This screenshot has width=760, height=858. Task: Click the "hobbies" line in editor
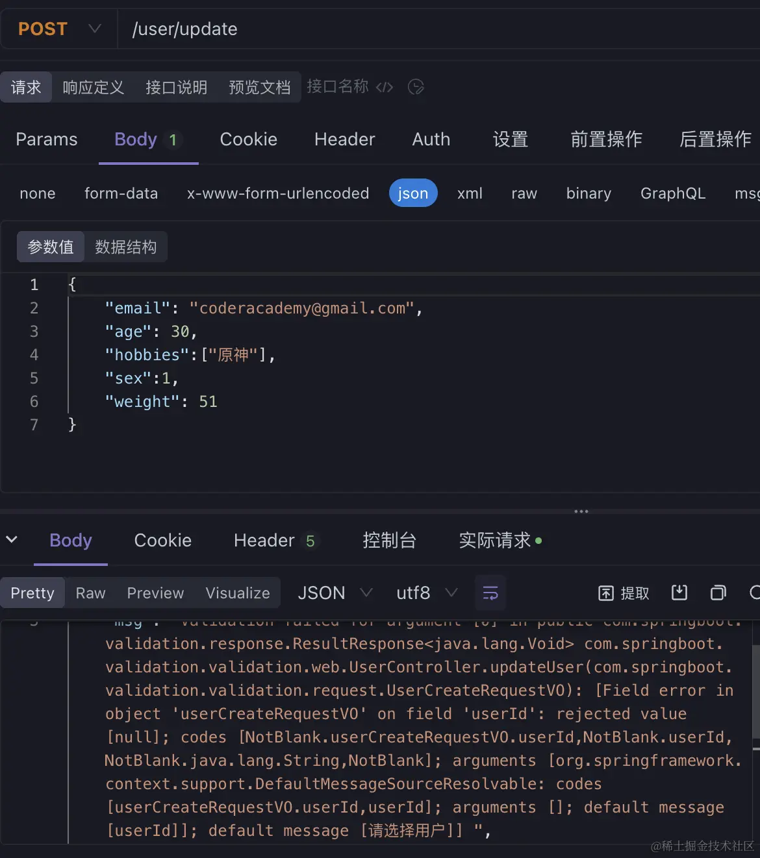point(190,355)
